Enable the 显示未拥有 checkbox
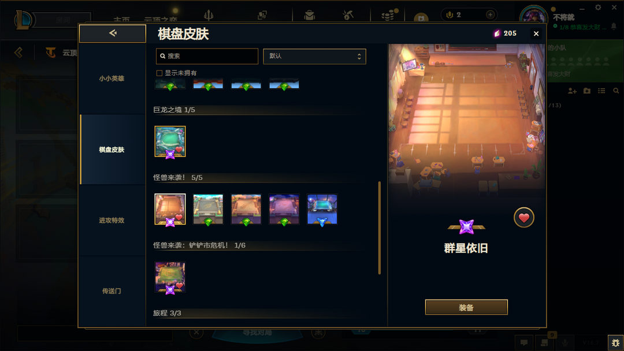The image size is (624, 351). coord(159,73)
